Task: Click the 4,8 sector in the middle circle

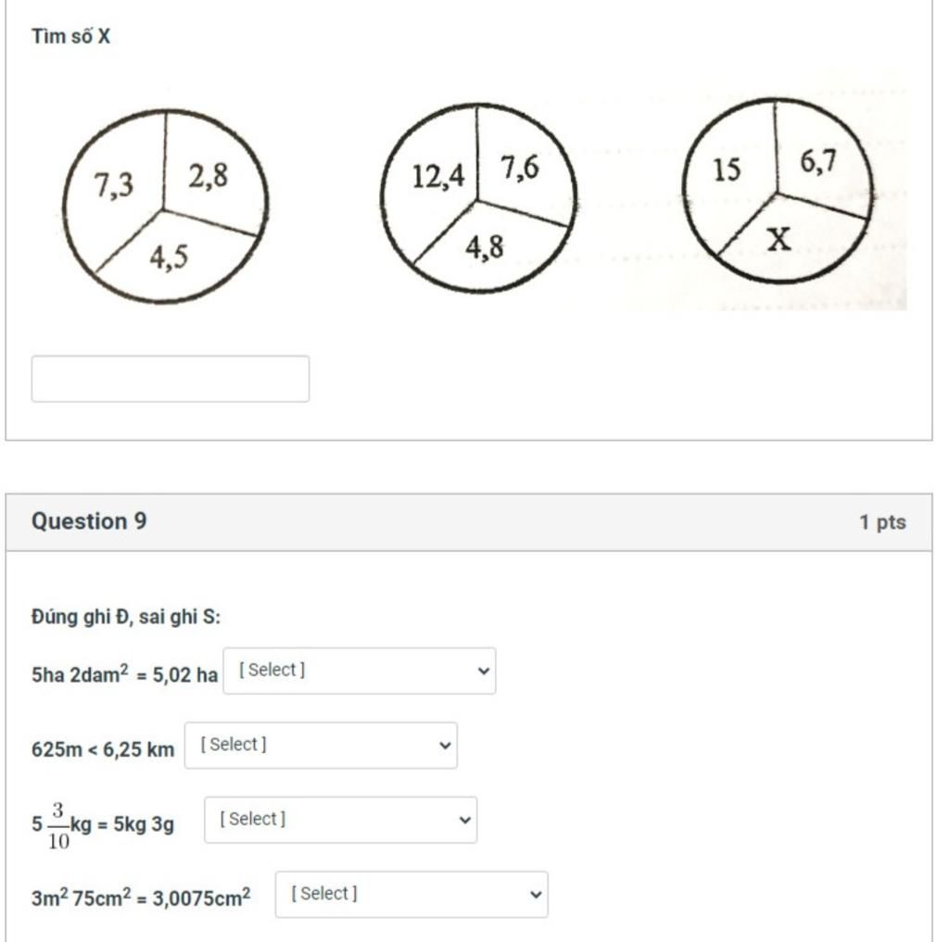Action: point(484,246)
